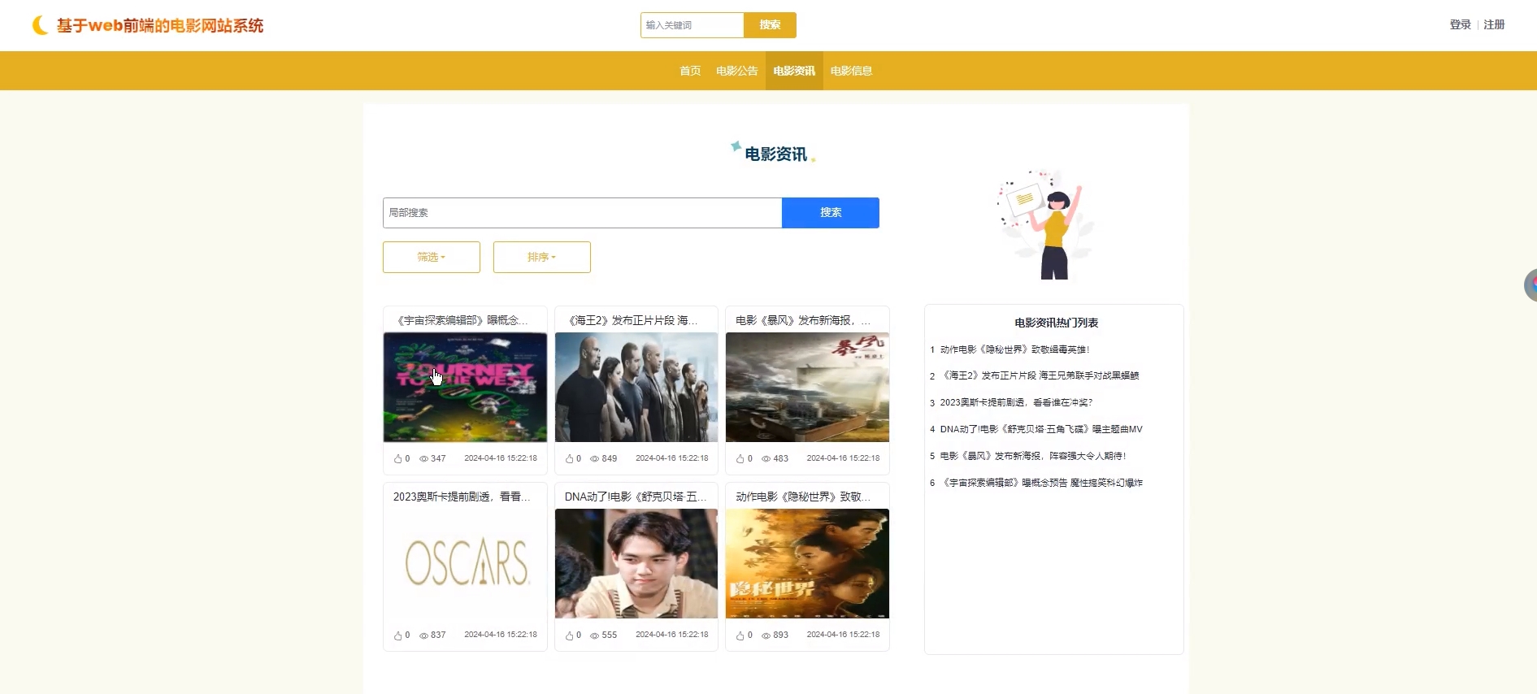
Task: Click the blue 搜索 button
Action: click(831, 213)
